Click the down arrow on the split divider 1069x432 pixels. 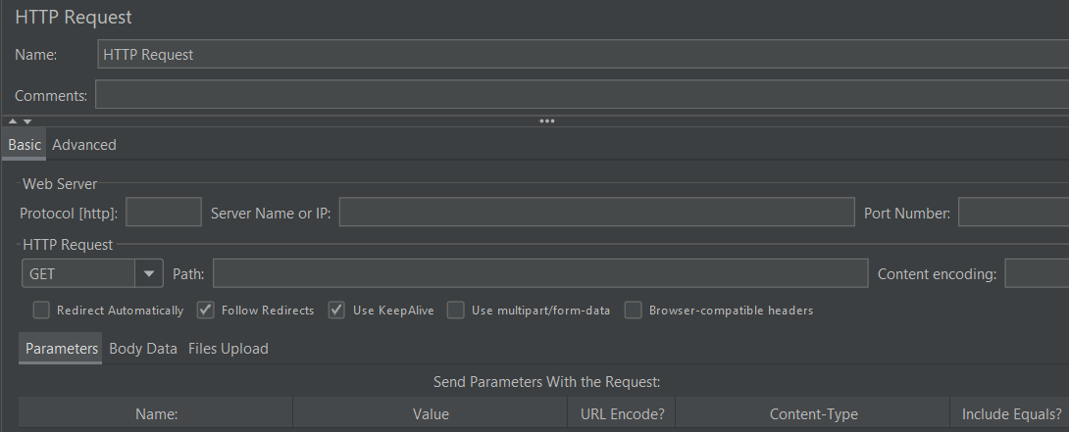(x=27, y=121)
